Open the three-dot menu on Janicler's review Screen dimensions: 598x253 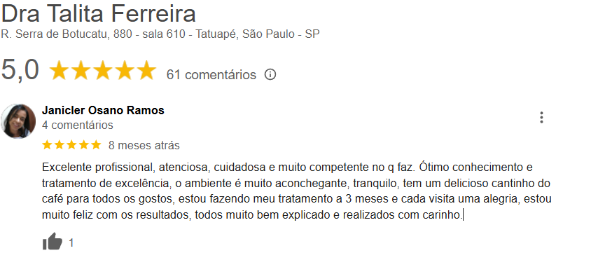pos(541,118)
